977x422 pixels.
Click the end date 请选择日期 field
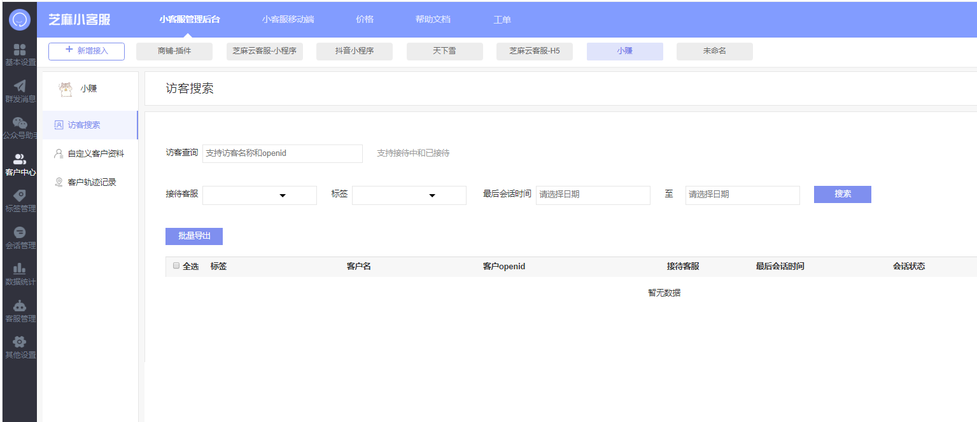(x=743, y=195)
